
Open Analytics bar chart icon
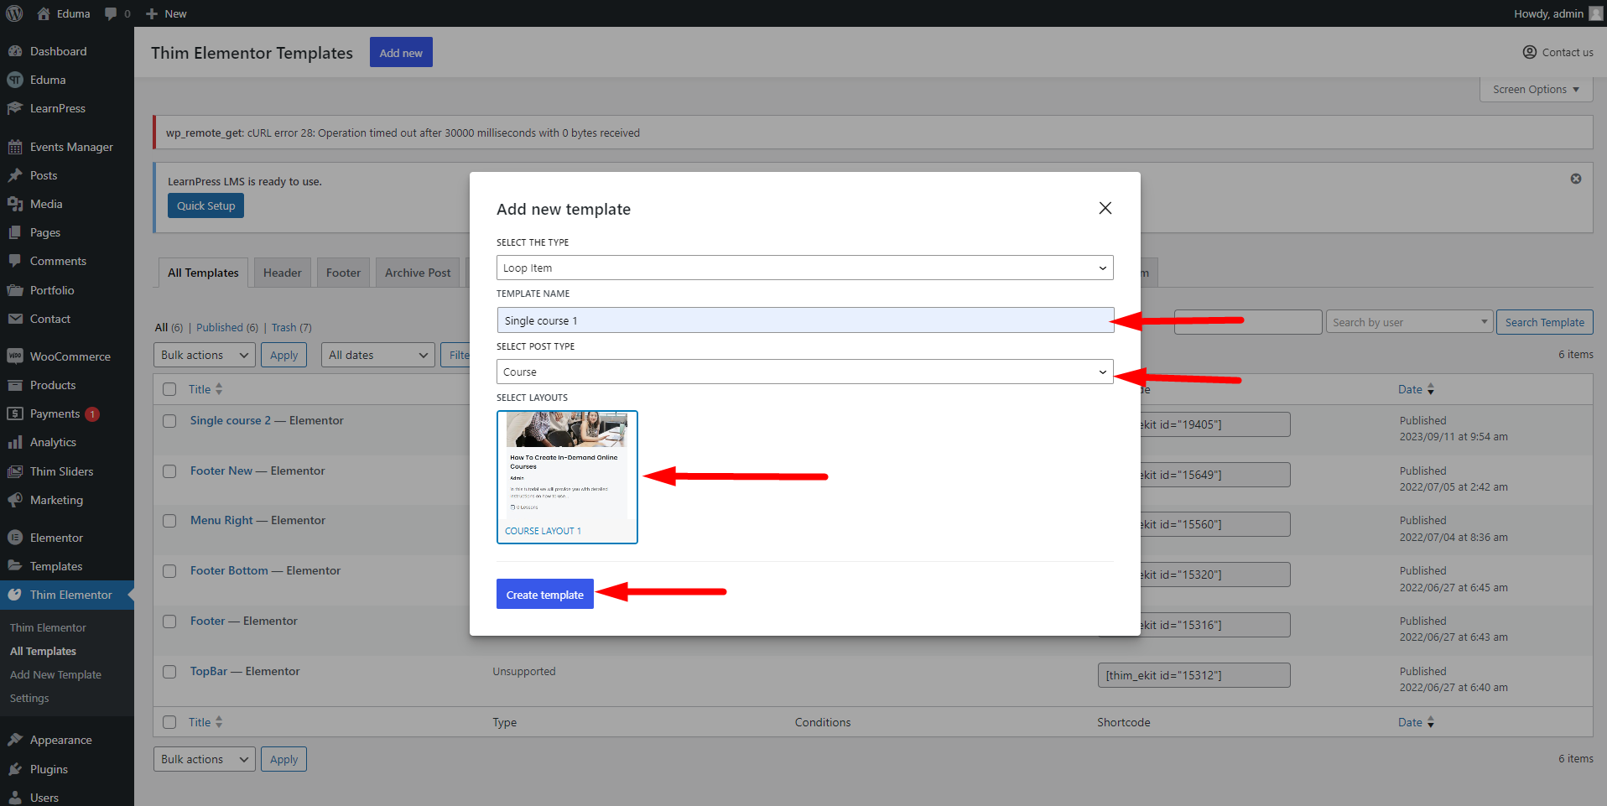pos(15,442)
